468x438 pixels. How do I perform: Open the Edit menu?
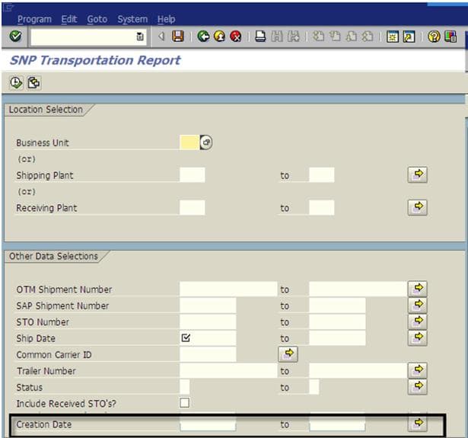(69, 19)
